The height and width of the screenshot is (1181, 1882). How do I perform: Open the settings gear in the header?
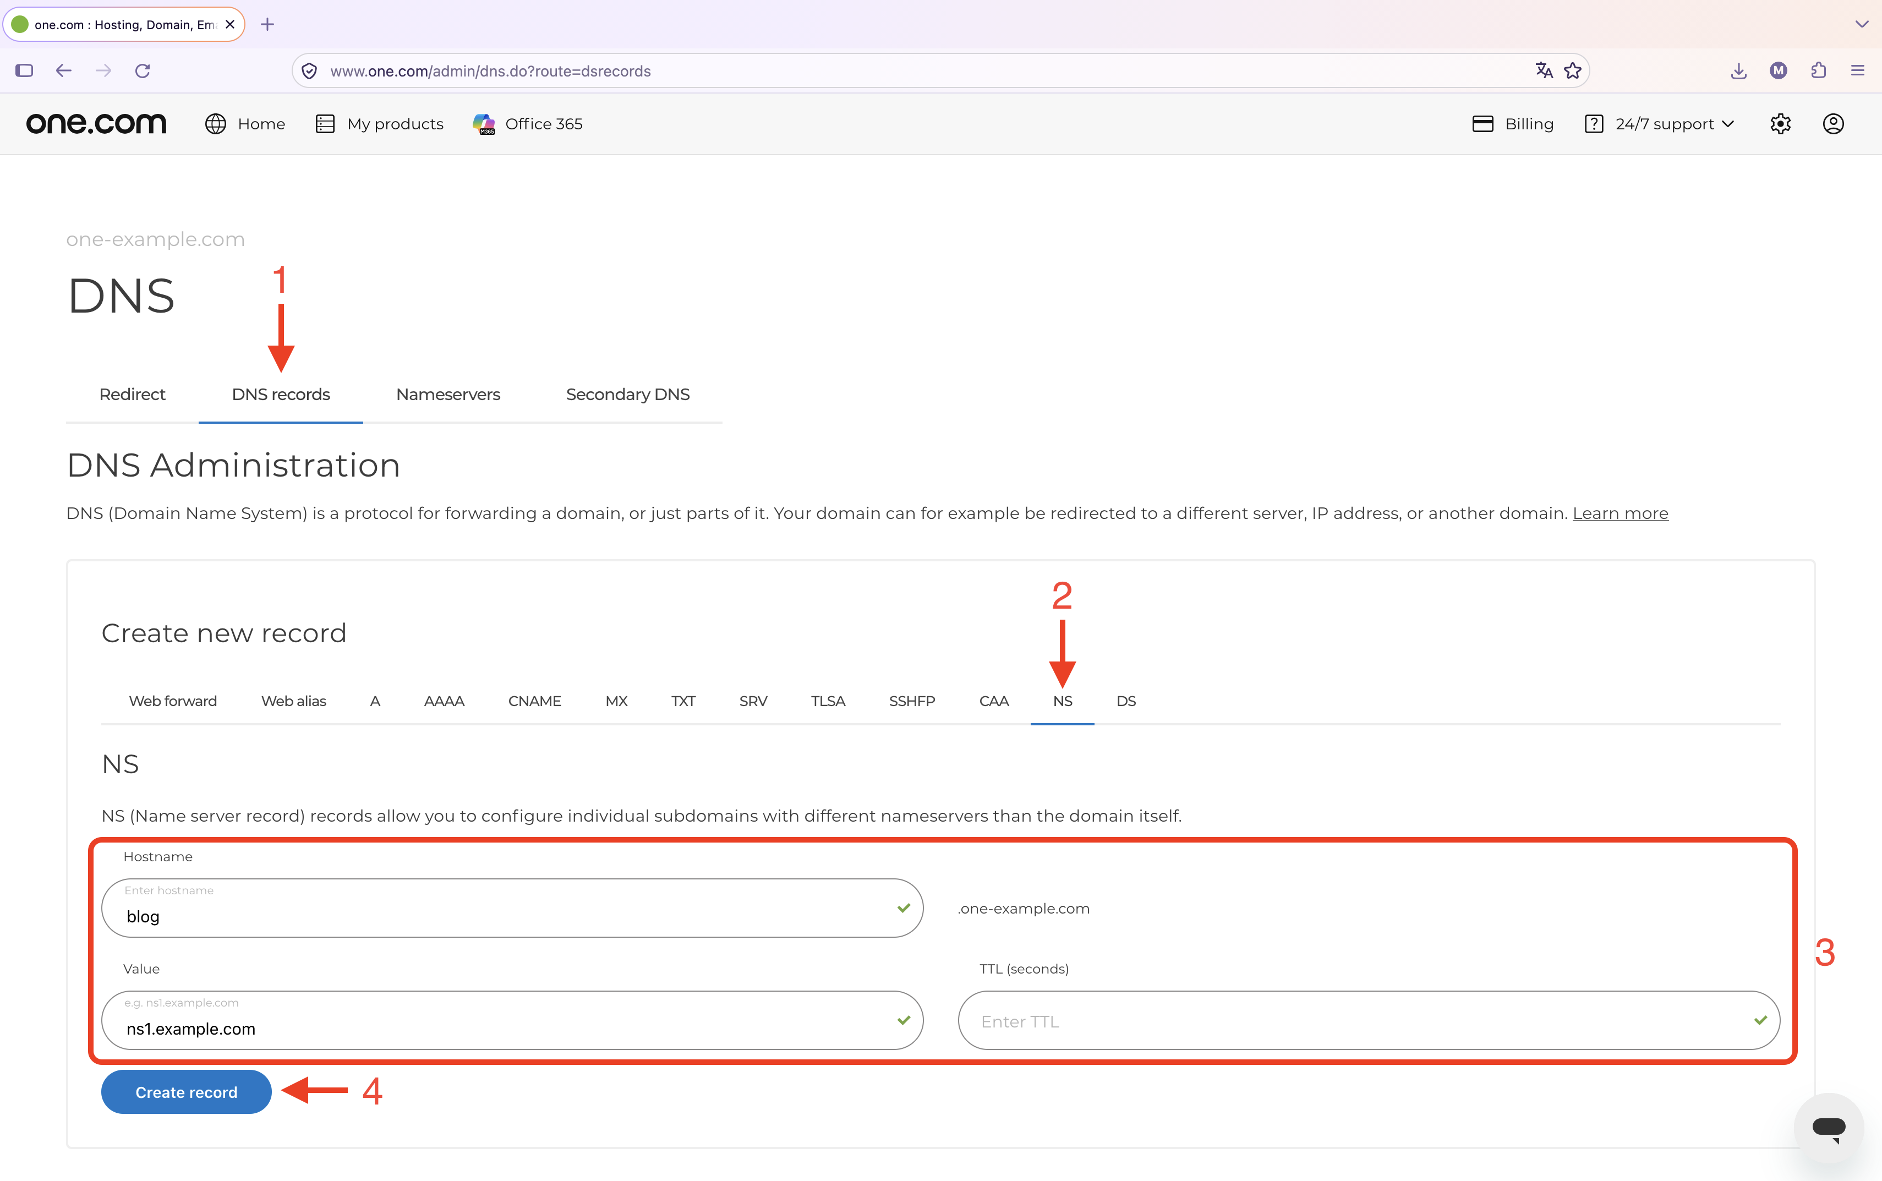click(x=1780, y=123)
